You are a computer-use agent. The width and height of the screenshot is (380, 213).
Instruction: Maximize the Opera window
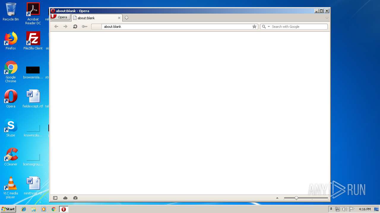click(322, 11)
